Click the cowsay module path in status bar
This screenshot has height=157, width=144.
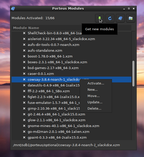tap(66, 145)
